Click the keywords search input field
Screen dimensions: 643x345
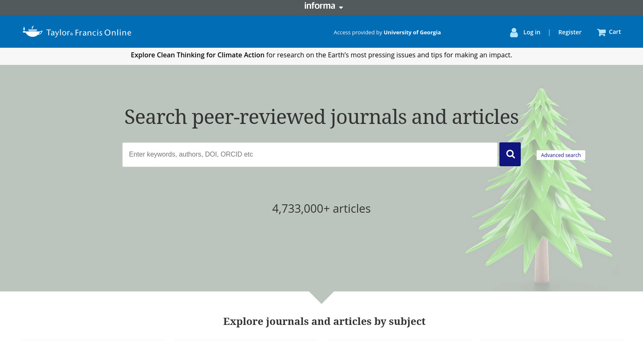[310, 154]
